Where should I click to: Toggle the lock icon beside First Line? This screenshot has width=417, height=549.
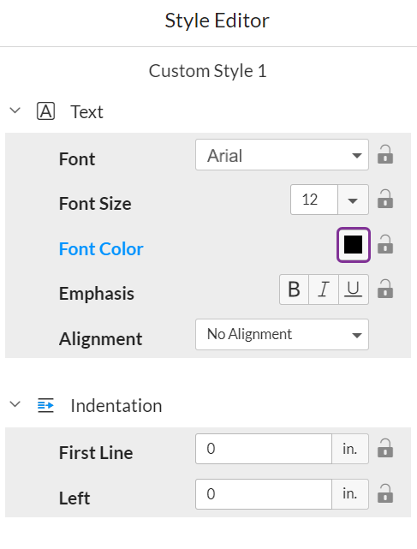pyautogui.click(x=385, y=448)
